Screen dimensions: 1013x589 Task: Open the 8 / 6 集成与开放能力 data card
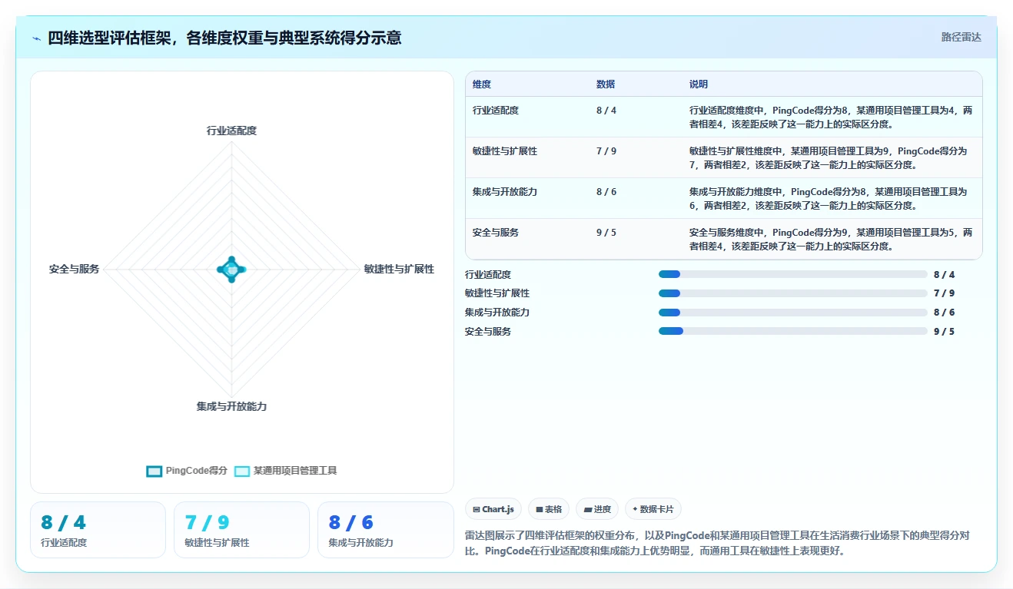386,530
